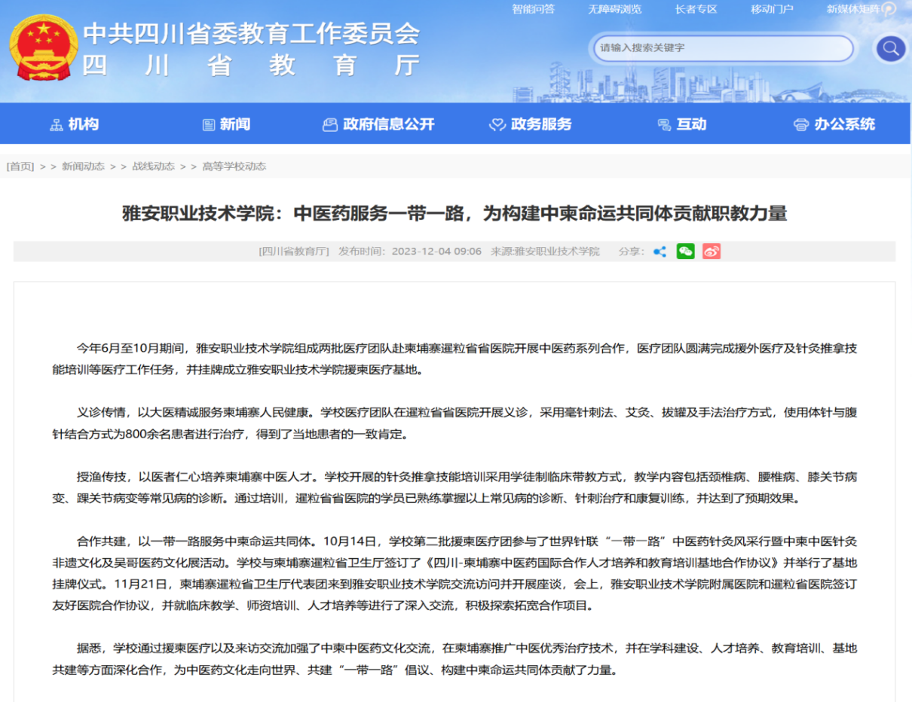Click the blue share icon
This screenshot has width=912, height=702.
pyautogui.click(x=660, y=252)
